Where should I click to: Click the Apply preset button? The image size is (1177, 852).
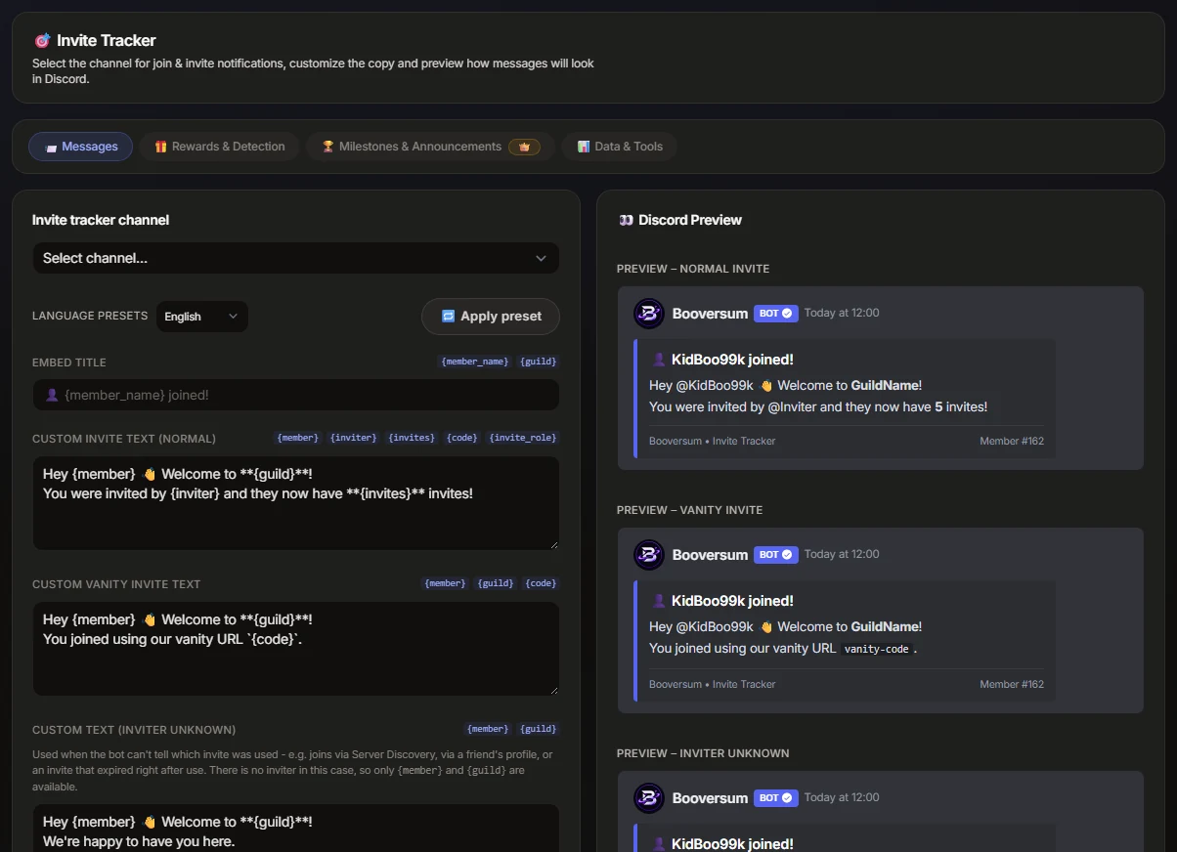coord(490,317)
